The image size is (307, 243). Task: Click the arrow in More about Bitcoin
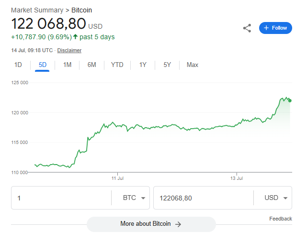178,224
